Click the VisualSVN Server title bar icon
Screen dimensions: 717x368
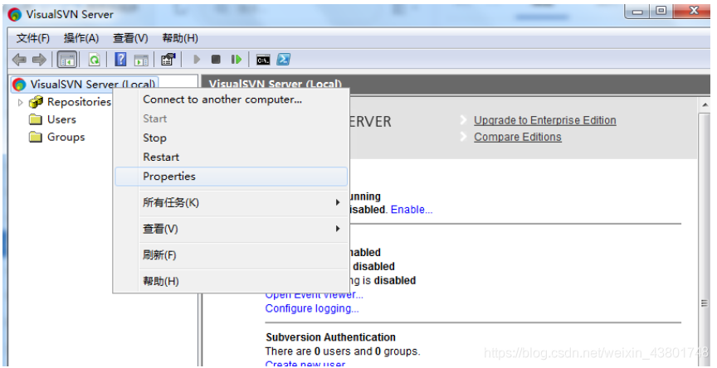click(x=15, y=14)
